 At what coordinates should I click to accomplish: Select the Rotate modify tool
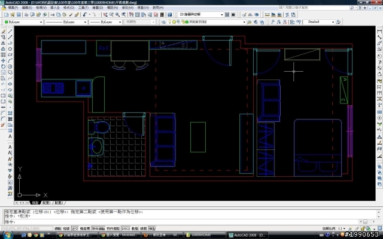pos(3,66)
